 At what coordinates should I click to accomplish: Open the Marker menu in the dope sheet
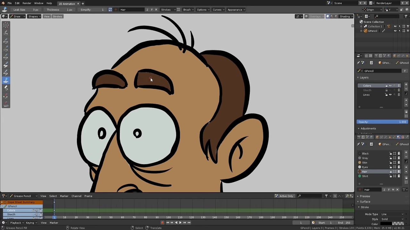click(64, 196)
